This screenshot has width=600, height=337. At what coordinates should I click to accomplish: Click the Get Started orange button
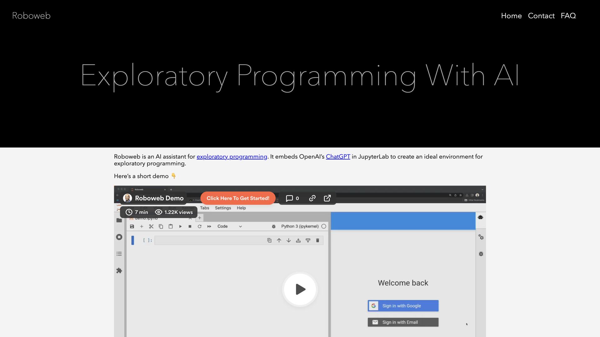point(238,198)
